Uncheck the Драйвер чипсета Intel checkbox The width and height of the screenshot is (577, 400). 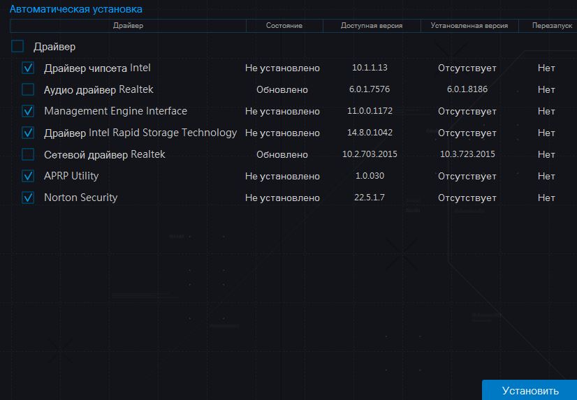[x=28, y=68]
